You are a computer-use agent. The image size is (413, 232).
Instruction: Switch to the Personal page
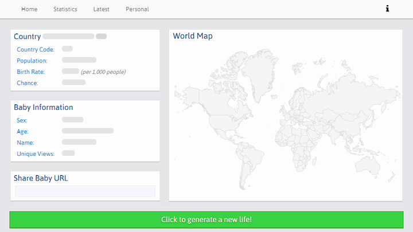(x=137, y=9)
